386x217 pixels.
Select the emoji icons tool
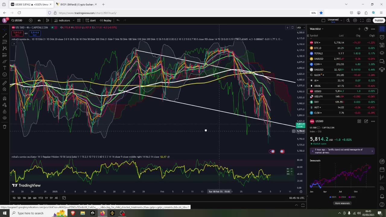[5, 74]
